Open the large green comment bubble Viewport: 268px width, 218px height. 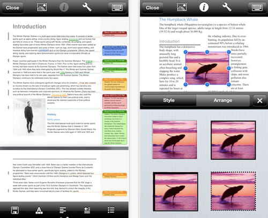115,127
